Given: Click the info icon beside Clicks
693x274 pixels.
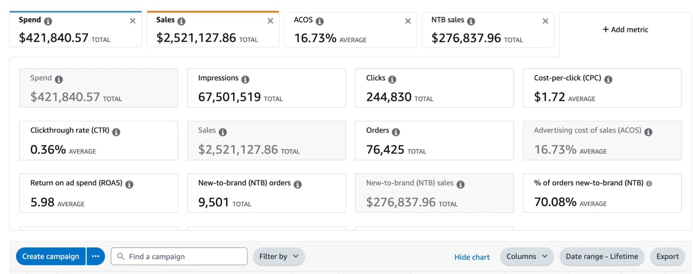Looking at the screenshot, I should 392,79.
